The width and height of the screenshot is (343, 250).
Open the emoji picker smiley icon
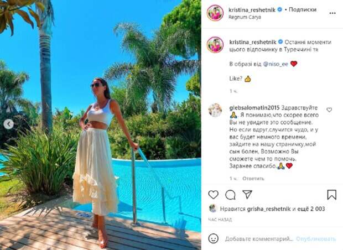[x=214, y=238]
